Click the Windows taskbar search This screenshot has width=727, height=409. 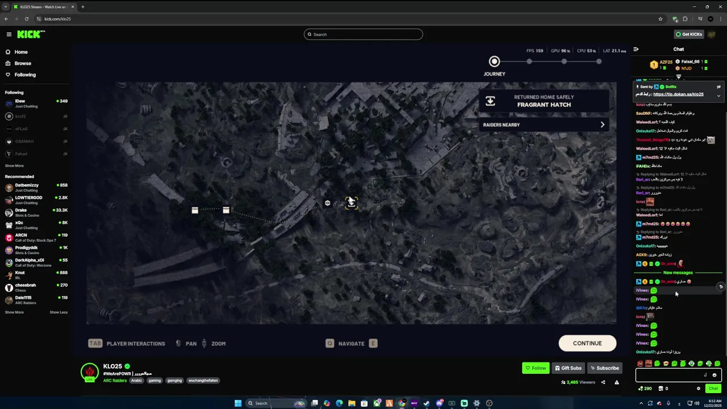coord(277,403)
